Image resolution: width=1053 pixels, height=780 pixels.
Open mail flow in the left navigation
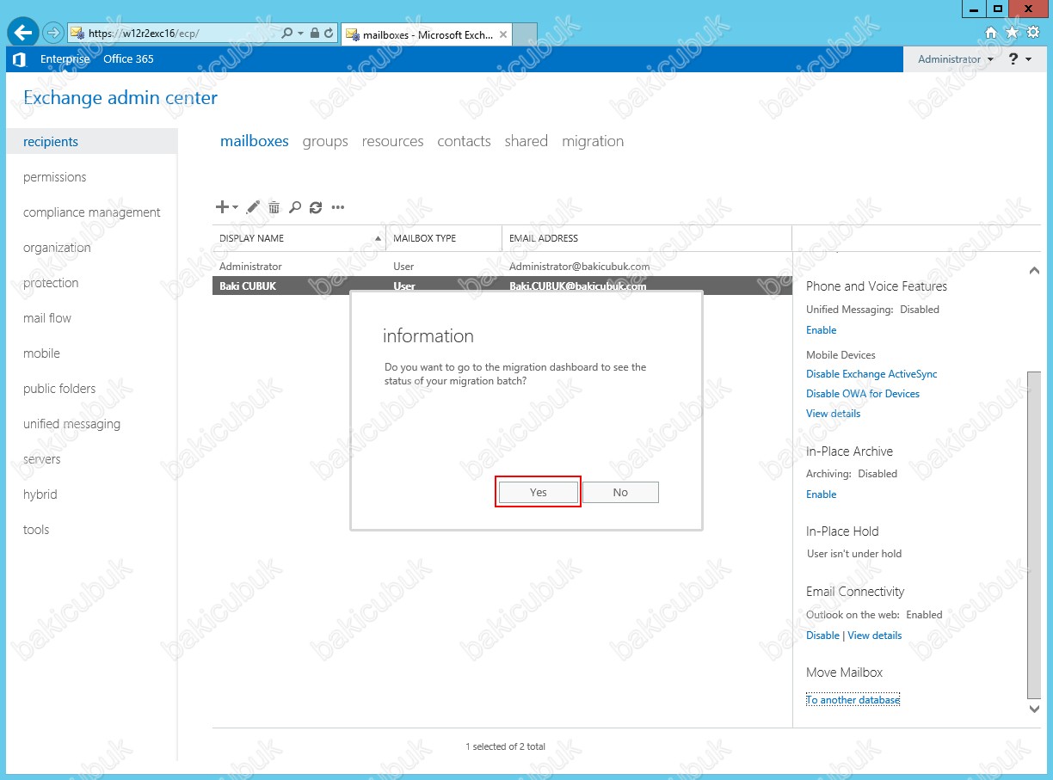(x=47, y=318)
